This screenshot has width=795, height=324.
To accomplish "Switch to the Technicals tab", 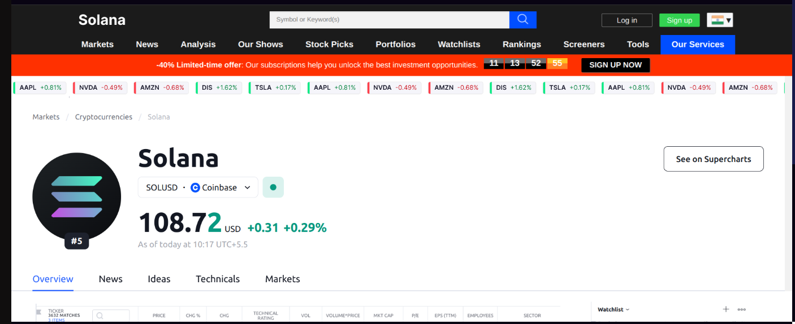I will (x=218, y=279).
